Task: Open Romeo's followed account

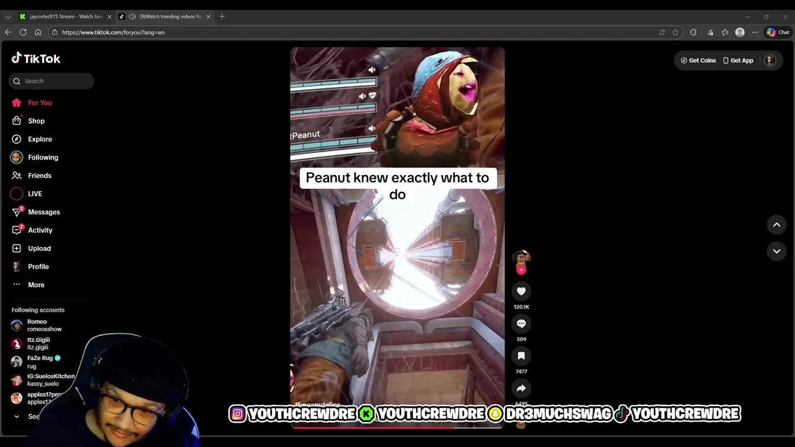Action: point(43,325)
